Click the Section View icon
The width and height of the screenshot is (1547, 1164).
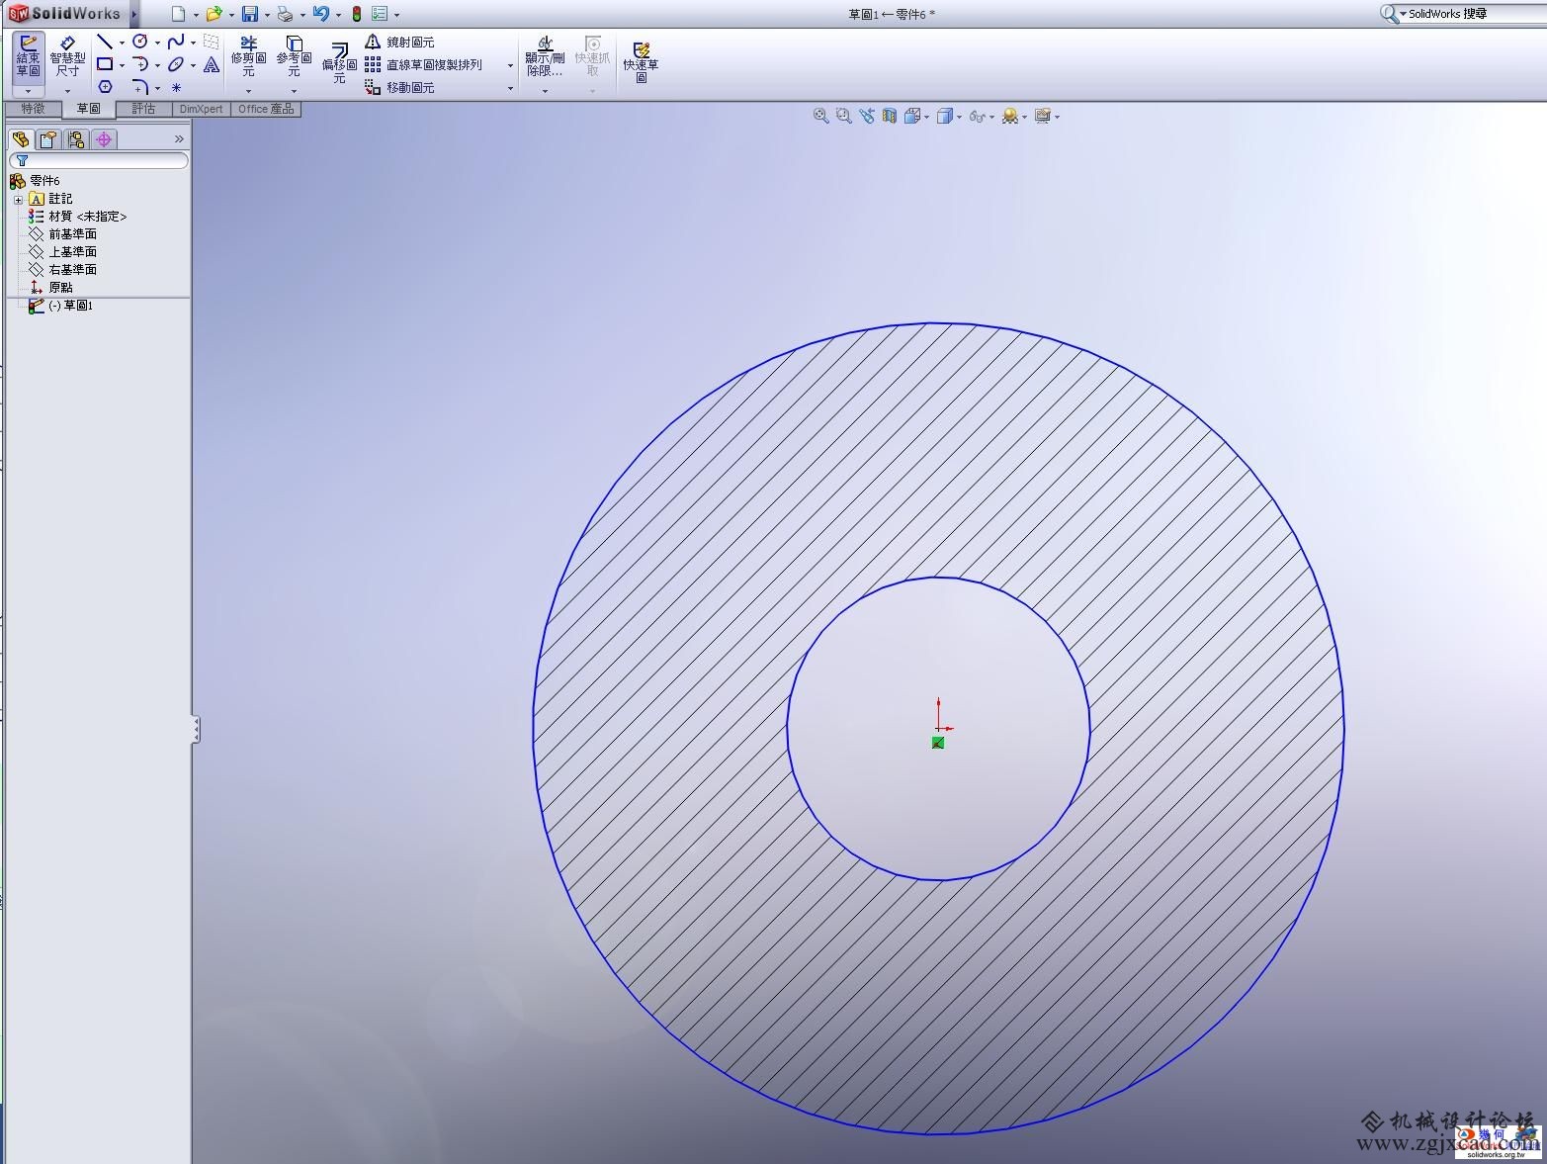point(890,116)
